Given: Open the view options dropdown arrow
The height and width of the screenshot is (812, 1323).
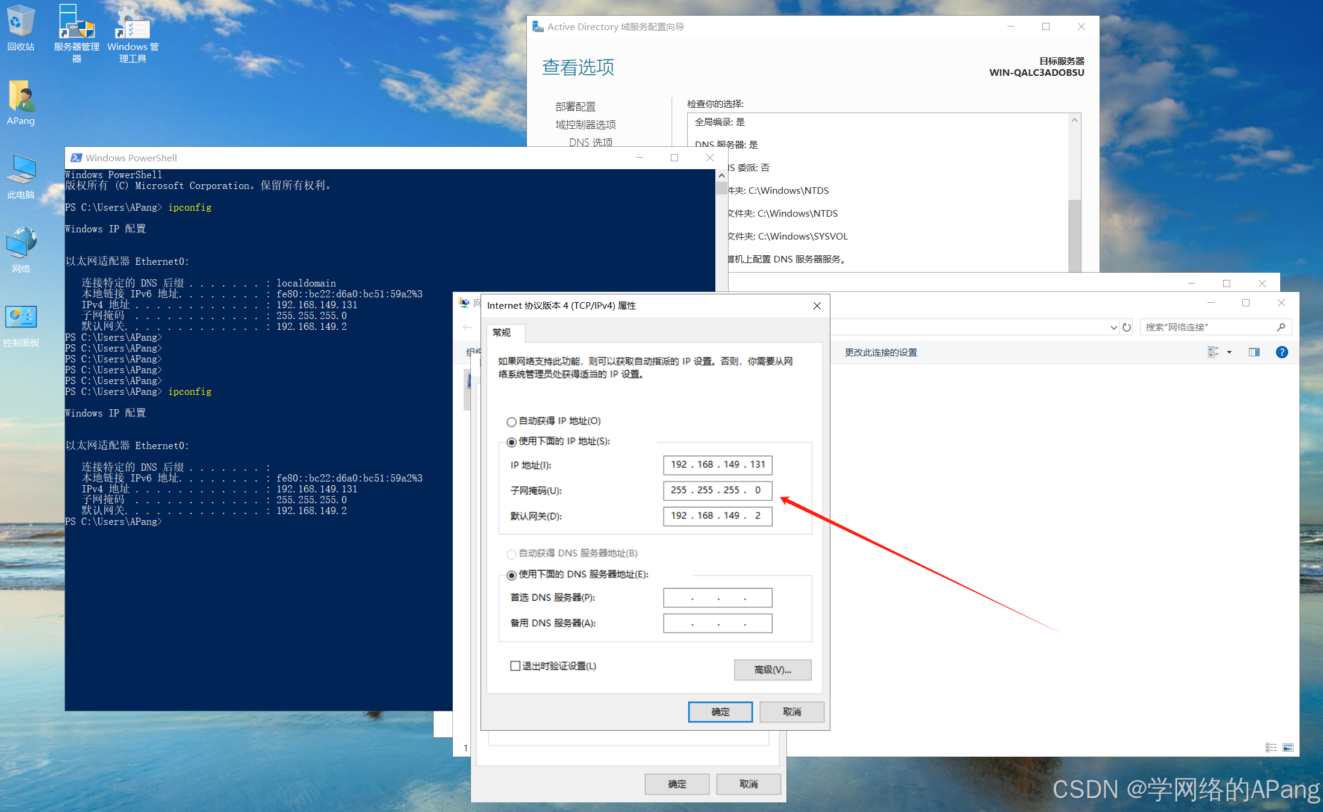Looking at the screenshot, I should [x=1229, y=352].
